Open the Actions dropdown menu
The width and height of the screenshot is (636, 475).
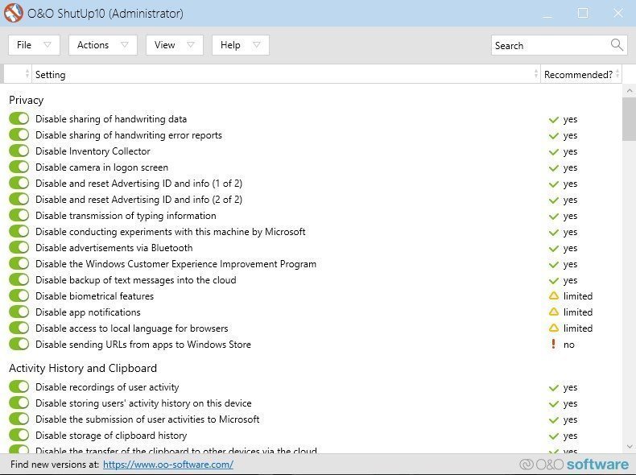point(102,45)
